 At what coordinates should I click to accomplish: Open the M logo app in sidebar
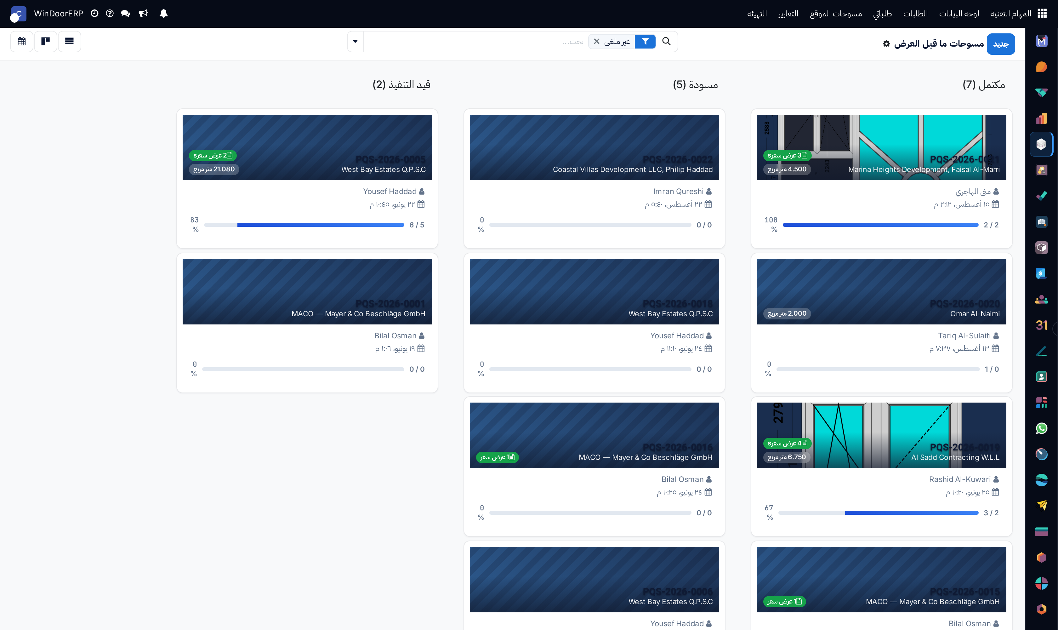1041,41
